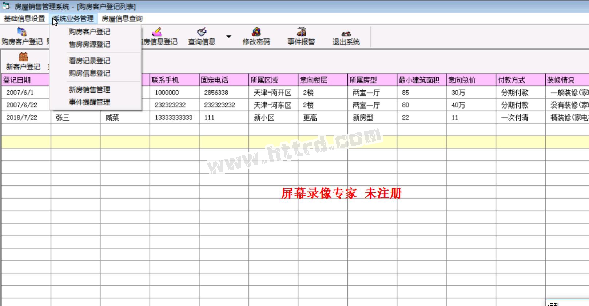Click the 111 phone cell
589x306 pixels.
224,117
